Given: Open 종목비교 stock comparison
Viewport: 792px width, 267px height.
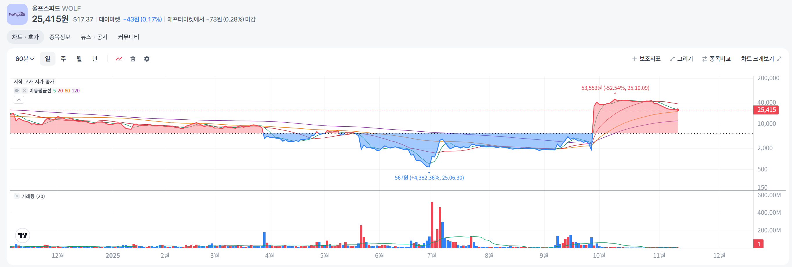Looking at the screenshot, I should [x=716, y=59].
